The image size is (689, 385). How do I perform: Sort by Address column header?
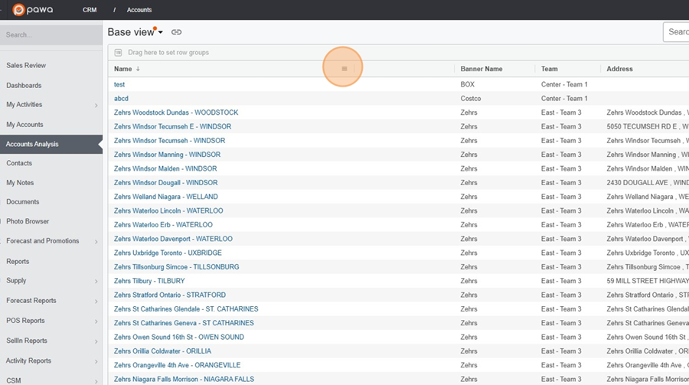(x=619, y=69)
